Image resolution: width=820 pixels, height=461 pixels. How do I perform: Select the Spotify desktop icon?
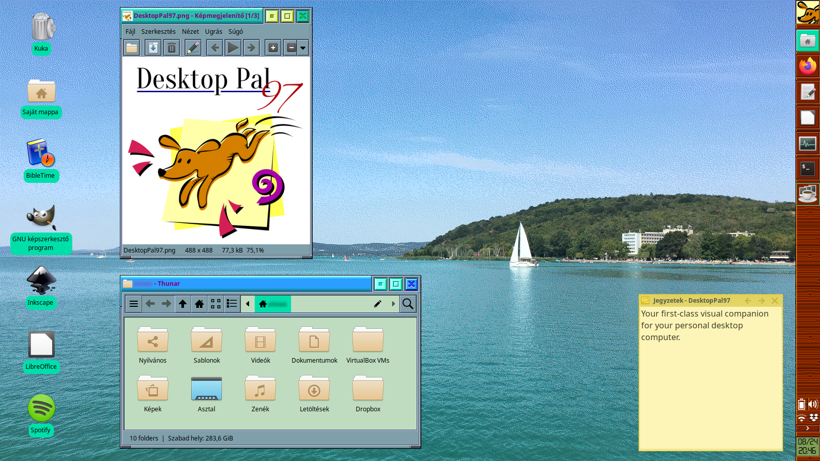click(x=41, y=415)
